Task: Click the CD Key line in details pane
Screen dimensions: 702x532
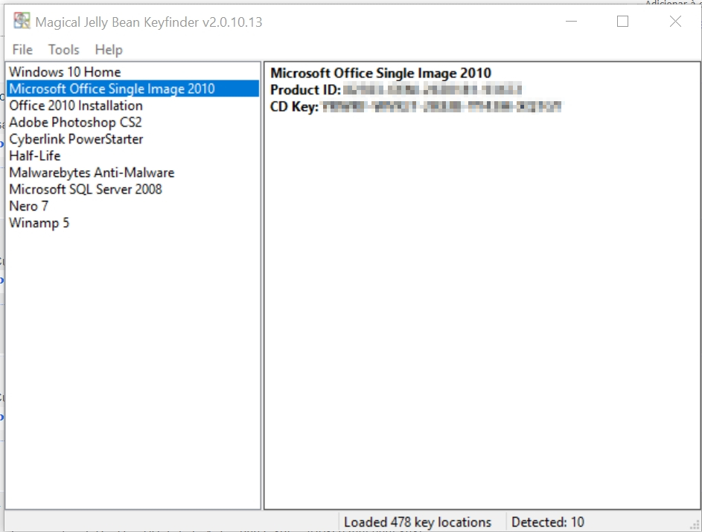Action: (415, 107)
